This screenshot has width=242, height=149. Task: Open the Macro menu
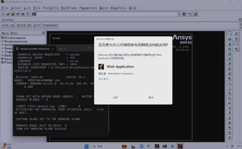tap(104, 8)
